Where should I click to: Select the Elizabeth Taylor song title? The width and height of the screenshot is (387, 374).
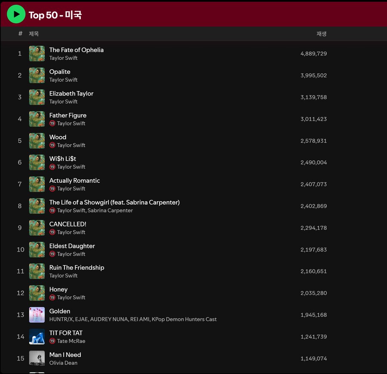[x=71, y=93]
